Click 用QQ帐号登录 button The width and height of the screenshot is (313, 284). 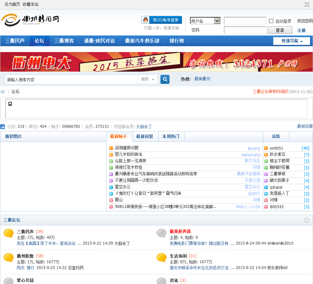(162, 20)
